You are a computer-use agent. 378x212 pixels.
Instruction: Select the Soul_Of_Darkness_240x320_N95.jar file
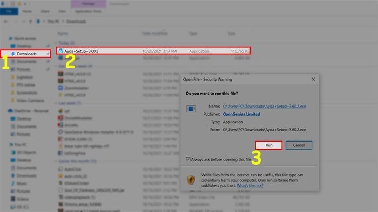click(x=94, y=190)
